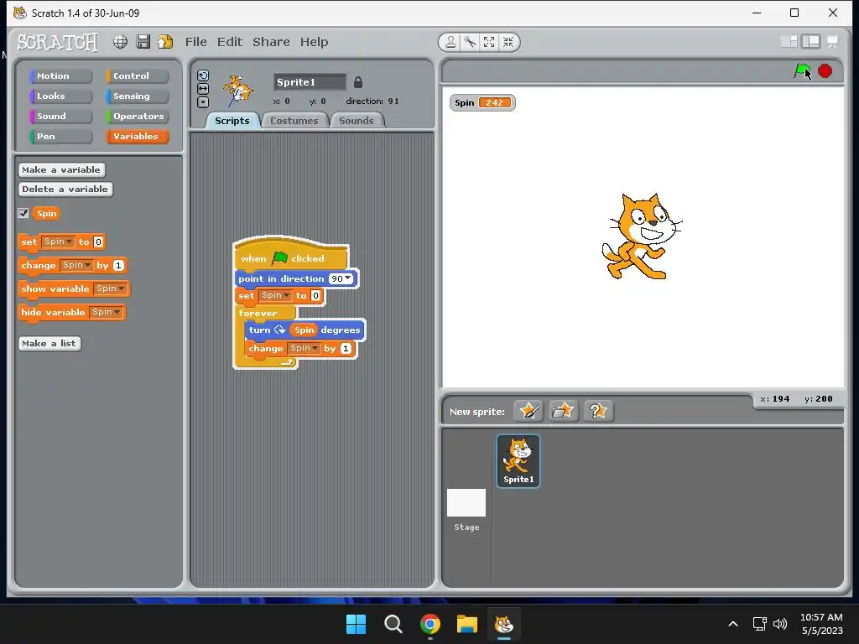Image resolution: width=859 pixels, height=644 pixels.
Task: Click the Spin variable monitor on stage
Action: click(x=482, y=102)
